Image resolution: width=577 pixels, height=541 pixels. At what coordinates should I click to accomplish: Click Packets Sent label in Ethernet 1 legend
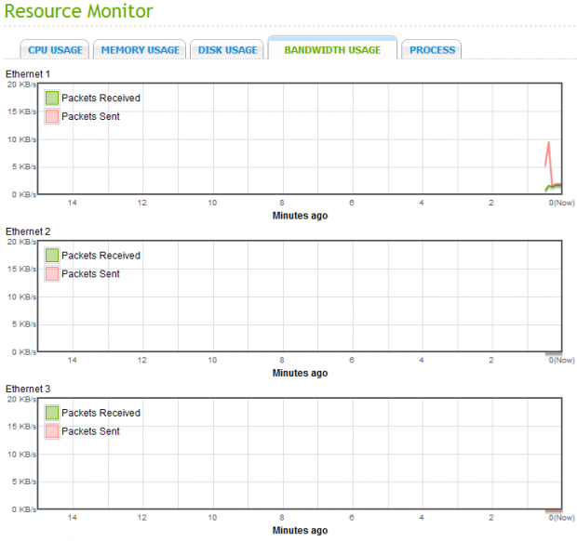pos(90,116)
